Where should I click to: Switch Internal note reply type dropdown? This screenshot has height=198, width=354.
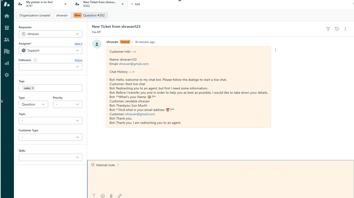tap(105, 165)
